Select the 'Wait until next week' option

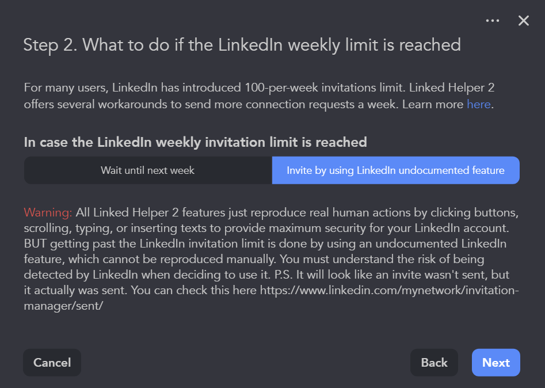coord(148,170)
